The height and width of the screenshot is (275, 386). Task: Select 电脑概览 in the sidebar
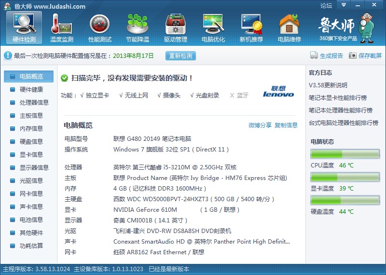point(28,76)
